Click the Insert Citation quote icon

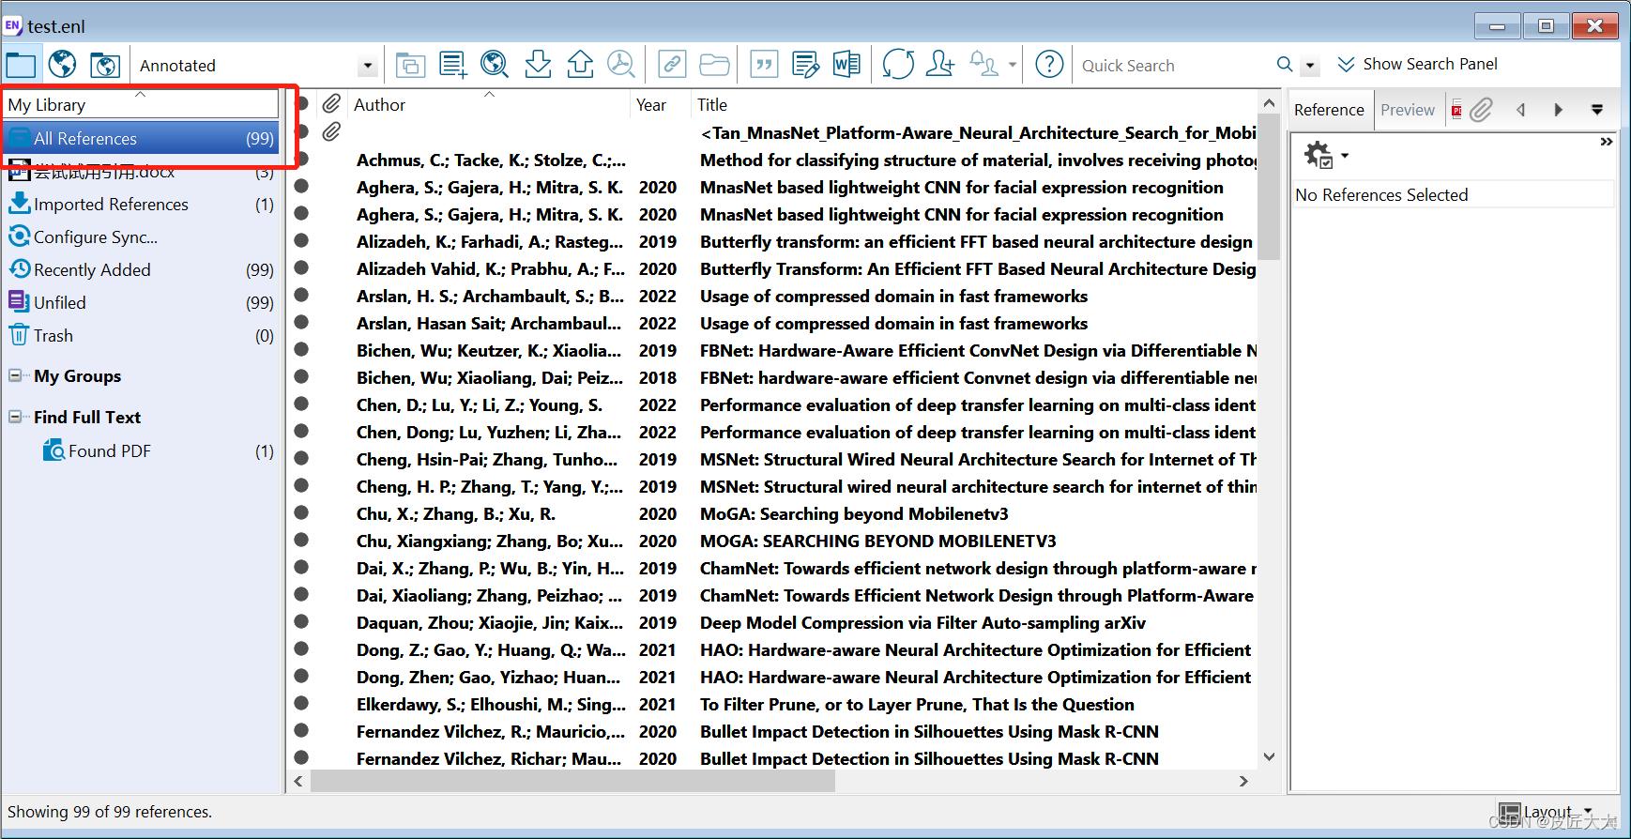click(x=764, y=65)
